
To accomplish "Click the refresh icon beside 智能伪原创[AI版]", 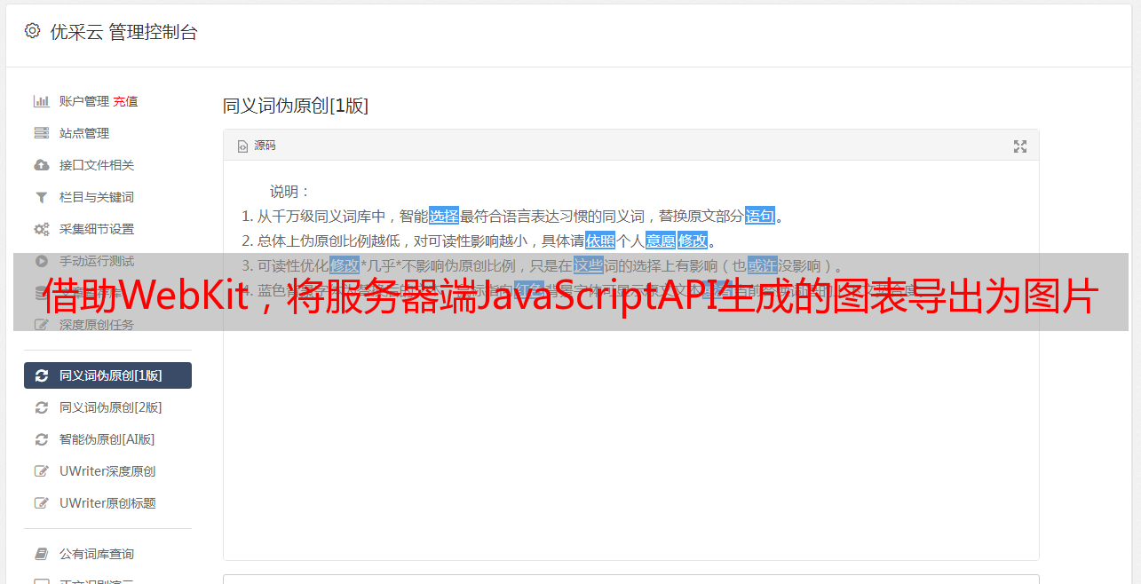I will (x=41, y=439).
